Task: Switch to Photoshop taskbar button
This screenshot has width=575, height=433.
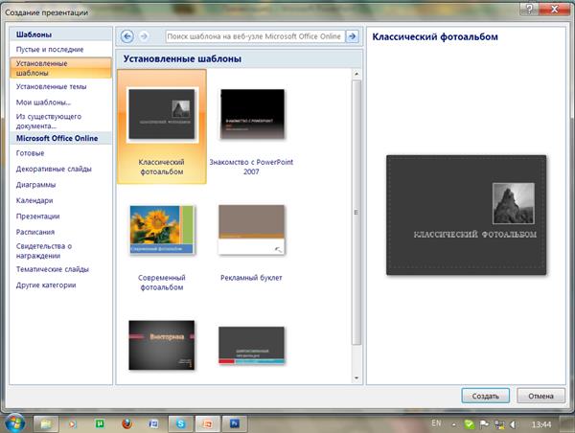Action: pyautogui.click(x=235, y=424)
